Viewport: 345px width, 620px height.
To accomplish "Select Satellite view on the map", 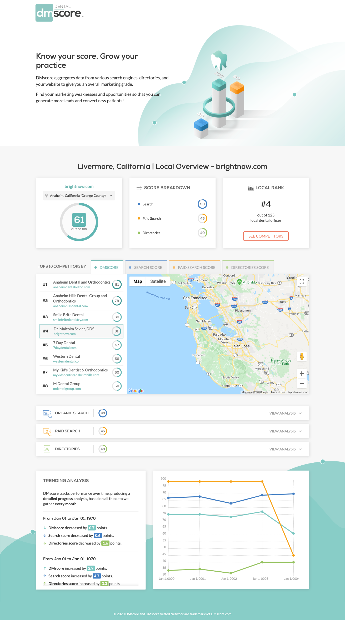I will coord(158,281).
